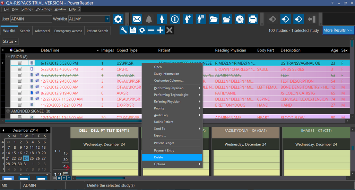Click the floppy disk save icon
Screen dimensions: 355x190
pyautogui.click(x=133, y=30)
